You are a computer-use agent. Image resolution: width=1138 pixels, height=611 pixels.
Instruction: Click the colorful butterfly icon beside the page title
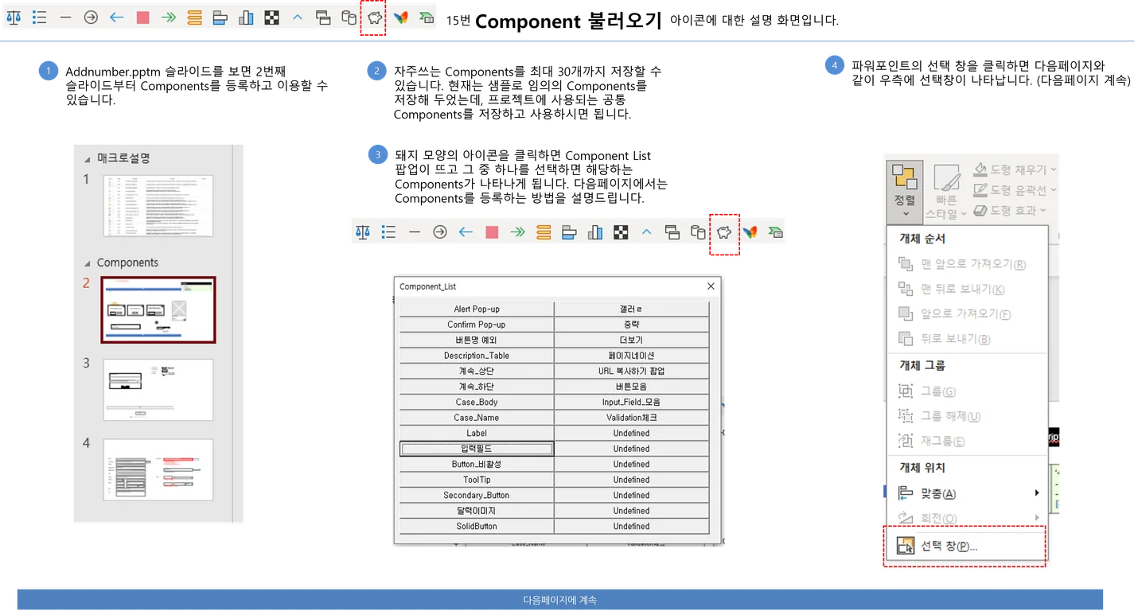click(400, 17)
